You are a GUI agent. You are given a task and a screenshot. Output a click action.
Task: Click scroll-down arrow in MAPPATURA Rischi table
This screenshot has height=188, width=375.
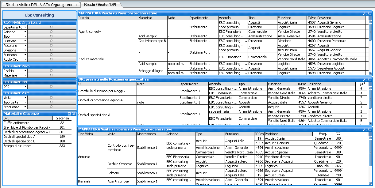(x=370, y=73)
